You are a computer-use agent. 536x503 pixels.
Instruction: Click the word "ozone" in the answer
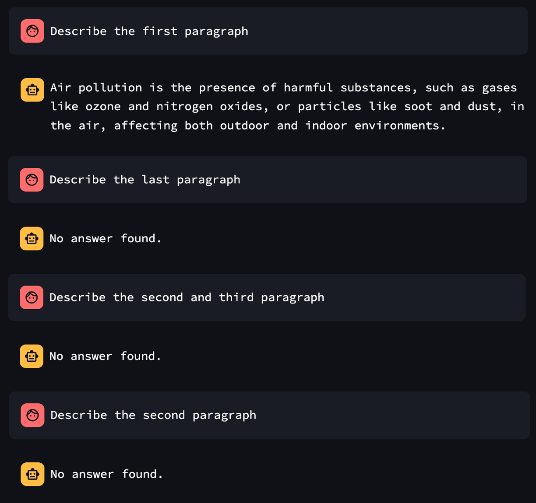point(103,107)
